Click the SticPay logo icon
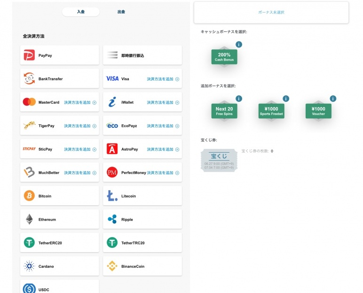The height and width of the screenshot is (293, 363). click(29, 149)
